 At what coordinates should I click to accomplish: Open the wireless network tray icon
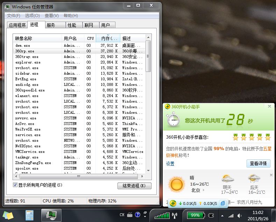pyautogui.click(x=175, y=215)
